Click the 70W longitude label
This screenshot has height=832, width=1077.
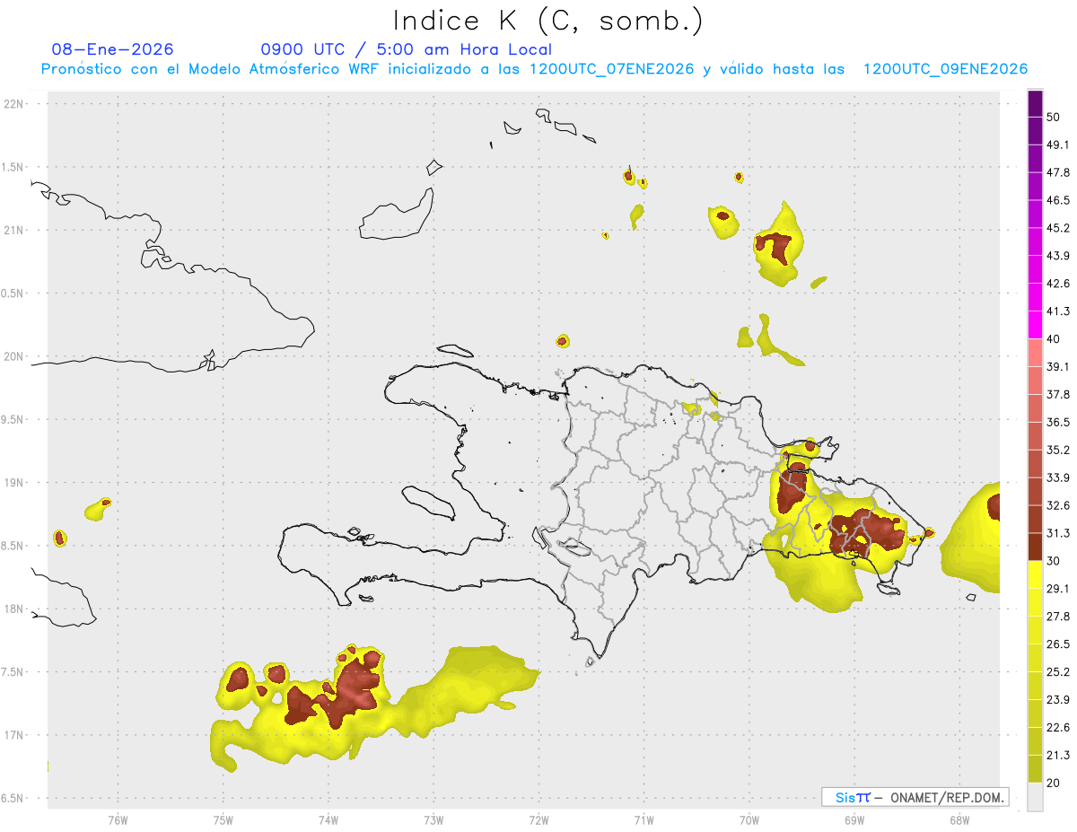[x=749, y=819]
